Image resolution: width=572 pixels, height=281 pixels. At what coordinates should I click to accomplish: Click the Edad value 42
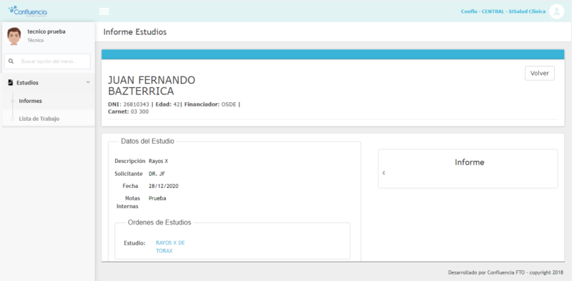(x=177, y=104)
